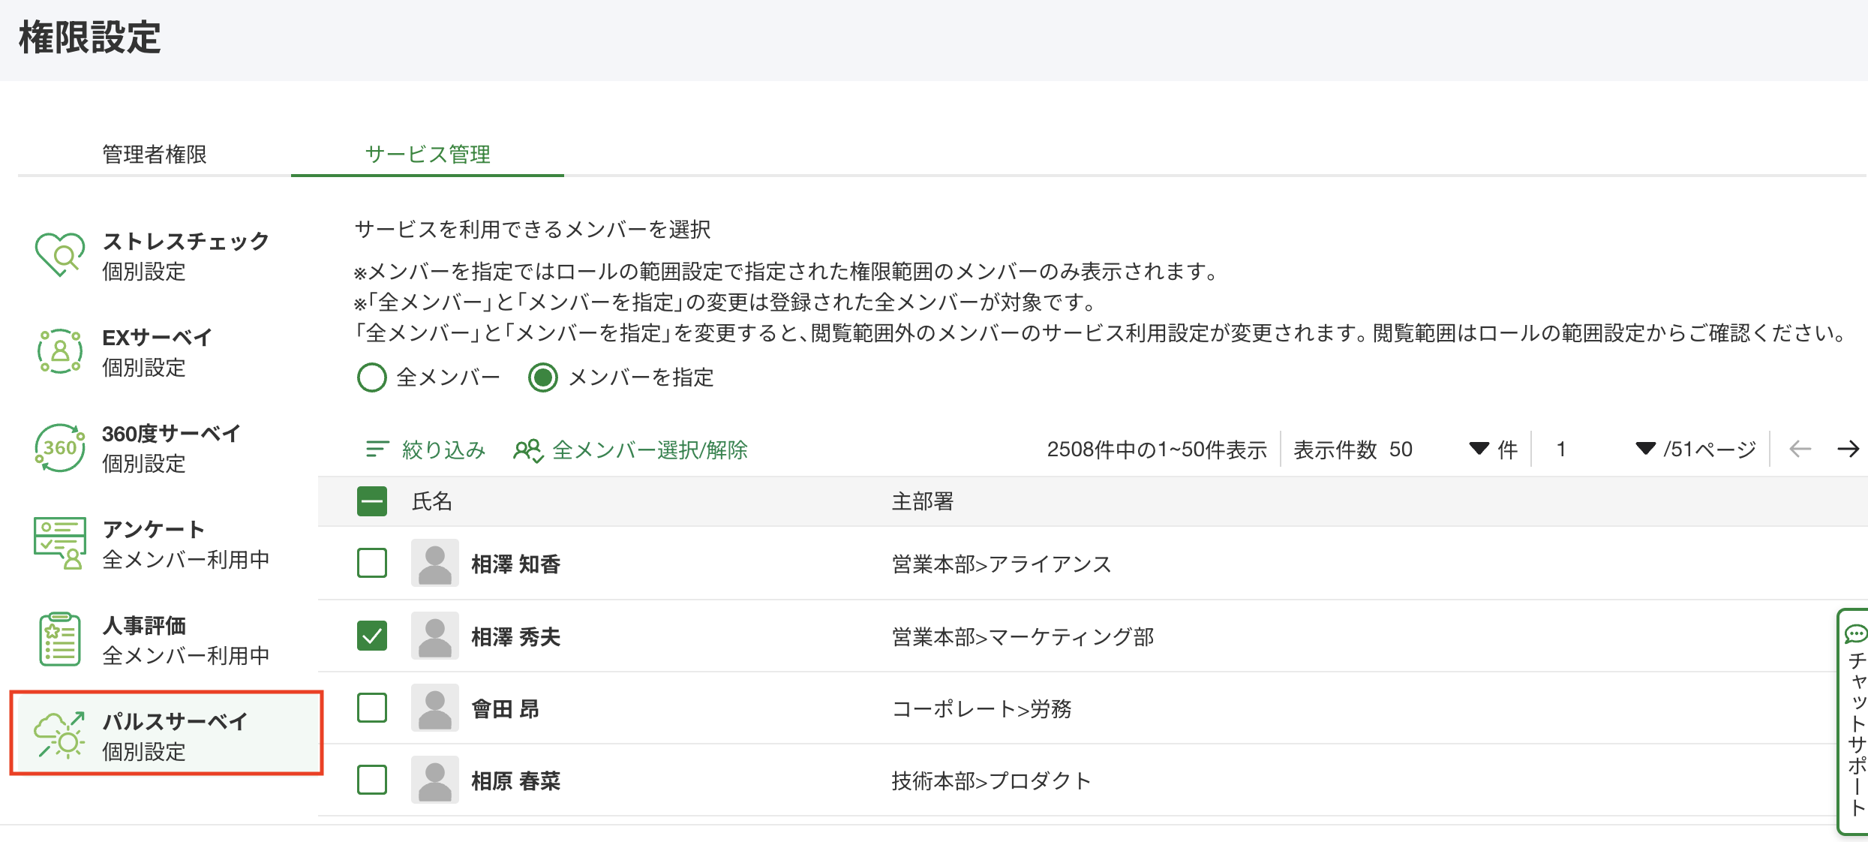Toggle the header select-all checkbox
Image resolution: width=1868 pixels, height=842 pixels.
(372, 501)
